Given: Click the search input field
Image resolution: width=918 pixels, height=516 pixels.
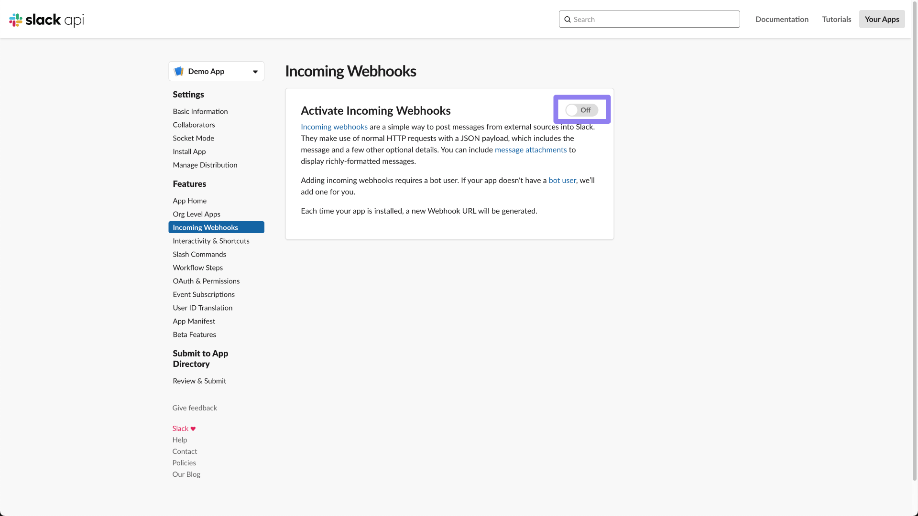Looking at the screenshot, I should coord(649,19).
